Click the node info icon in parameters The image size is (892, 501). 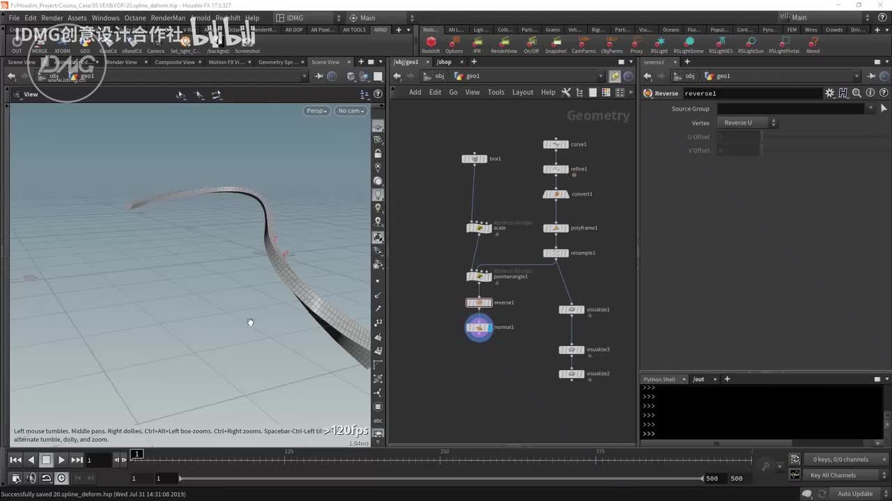870,93
